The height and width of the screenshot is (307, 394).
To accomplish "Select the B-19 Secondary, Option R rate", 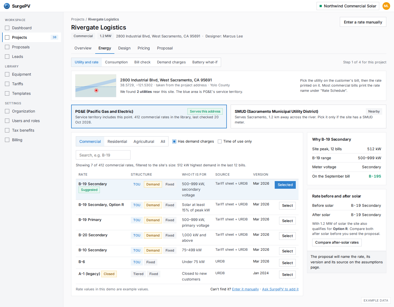I will pyautogui.click(x=287, y=206).
